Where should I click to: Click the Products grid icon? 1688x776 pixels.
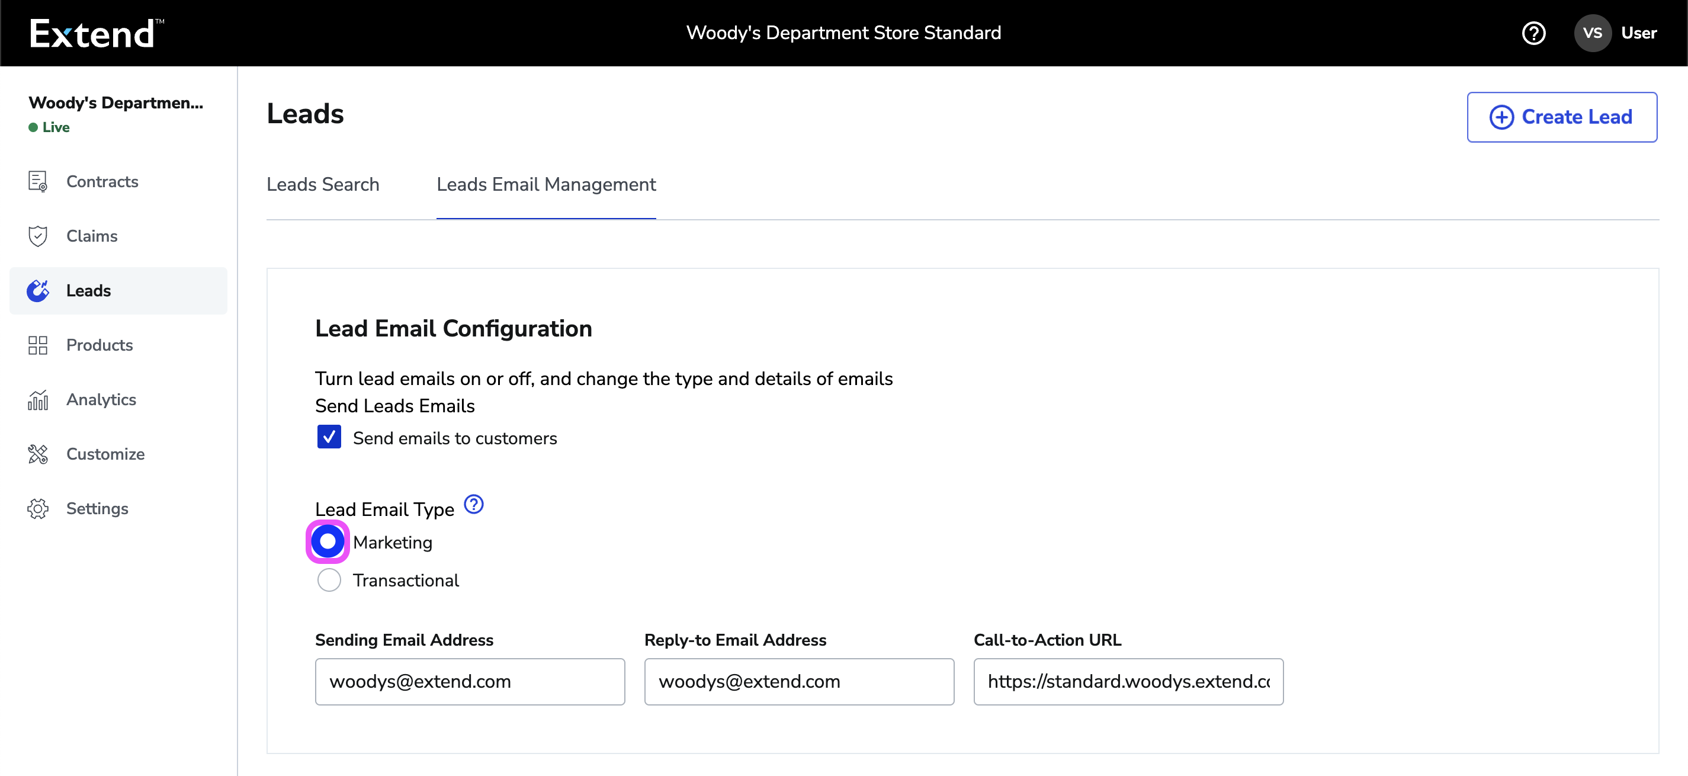pos(38,345)
